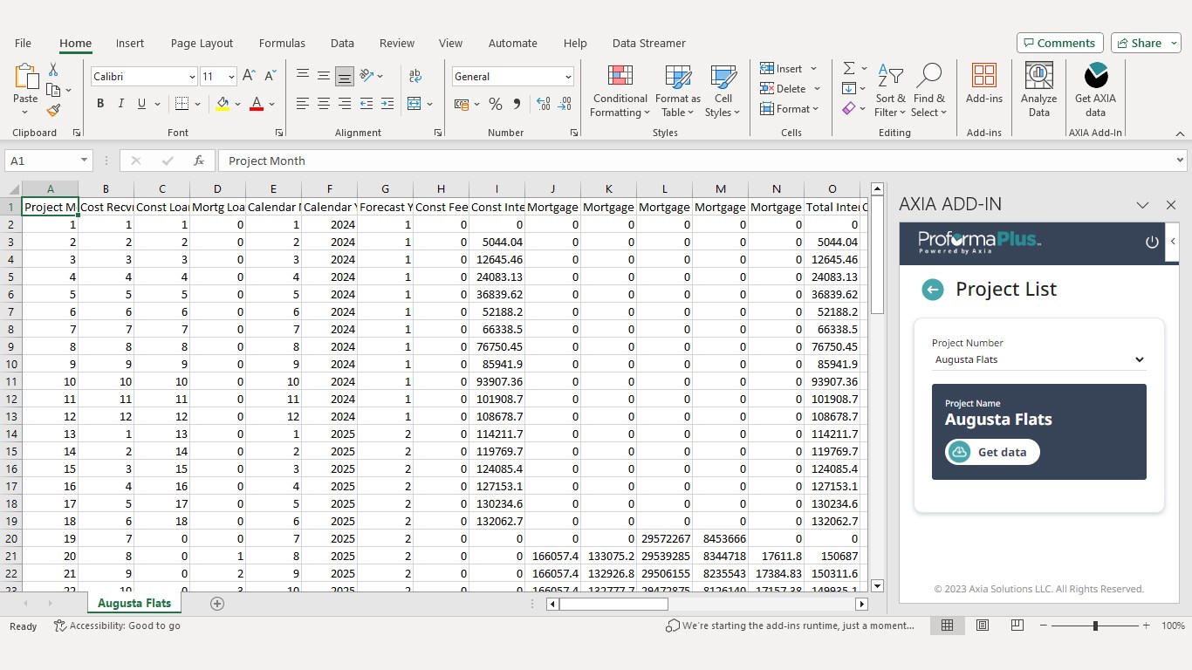This screenshot has height=670, width=1192.
Task: Click the Comments button
Action: tap(1059, 43)
